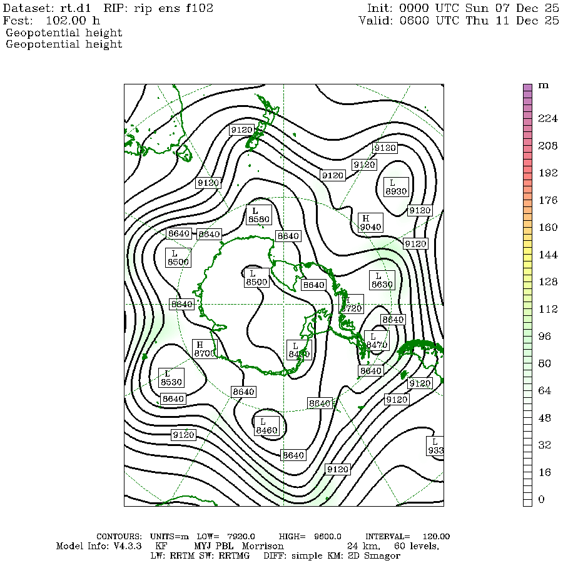Select the 176 colorbar tick label
Viewport: 563px width, 563px height.
[547, 200]
